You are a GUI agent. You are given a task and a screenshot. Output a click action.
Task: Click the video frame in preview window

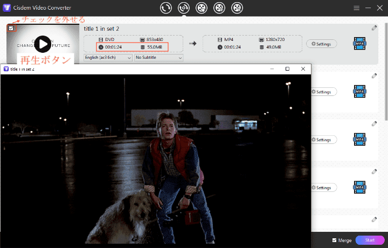click(x=156, y=161)
